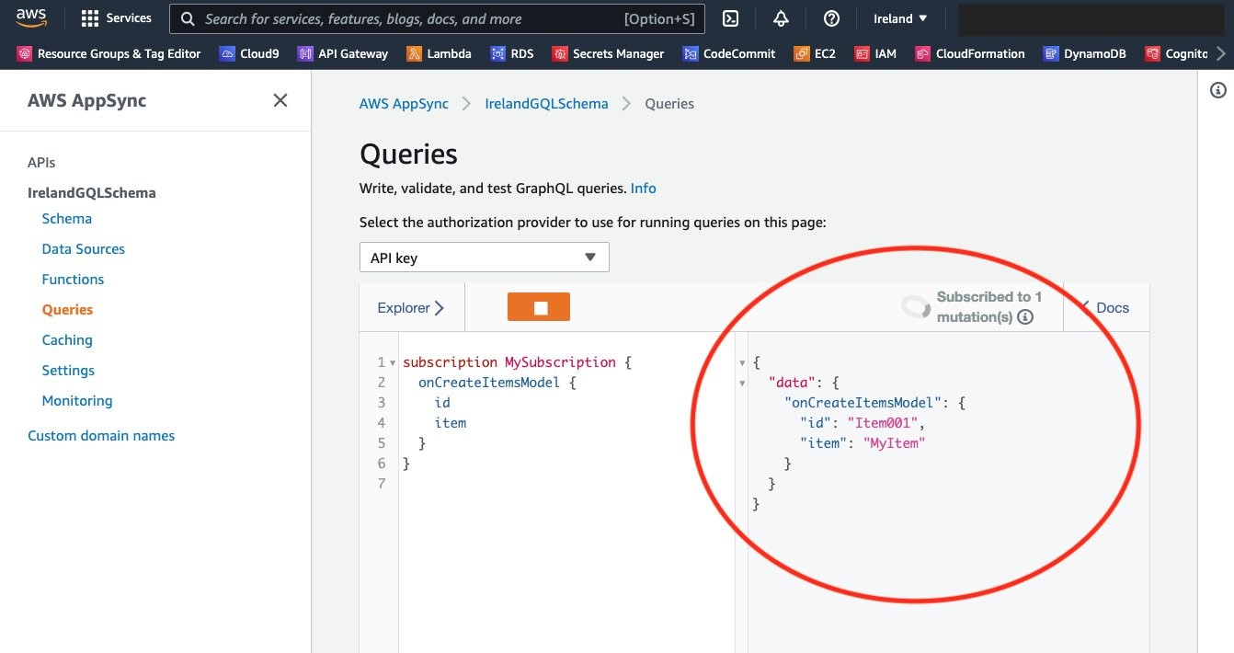Collapse the result root brace
Image resolution: width=1234 pixels, height=653 pixels.
(x=743, y=362)
